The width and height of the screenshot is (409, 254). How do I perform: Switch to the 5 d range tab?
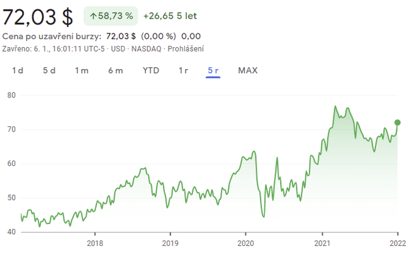point(49,70)
